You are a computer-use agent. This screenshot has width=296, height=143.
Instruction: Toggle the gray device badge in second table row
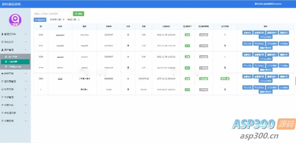click(204, 46)
